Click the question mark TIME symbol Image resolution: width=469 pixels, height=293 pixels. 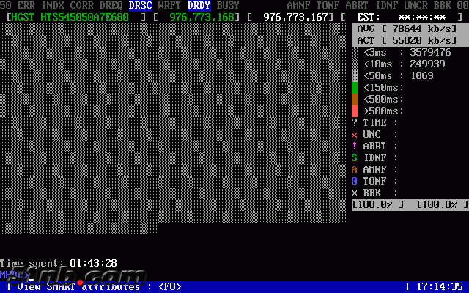[355, 123]
